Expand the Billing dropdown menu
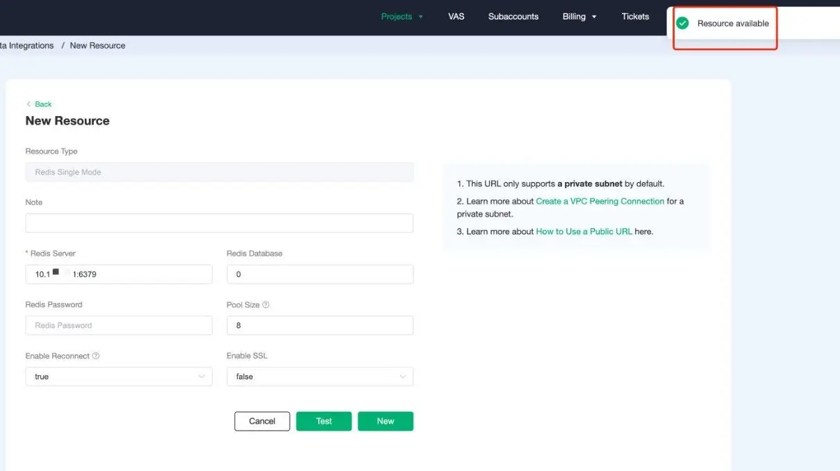 click(x=579, y=16)
